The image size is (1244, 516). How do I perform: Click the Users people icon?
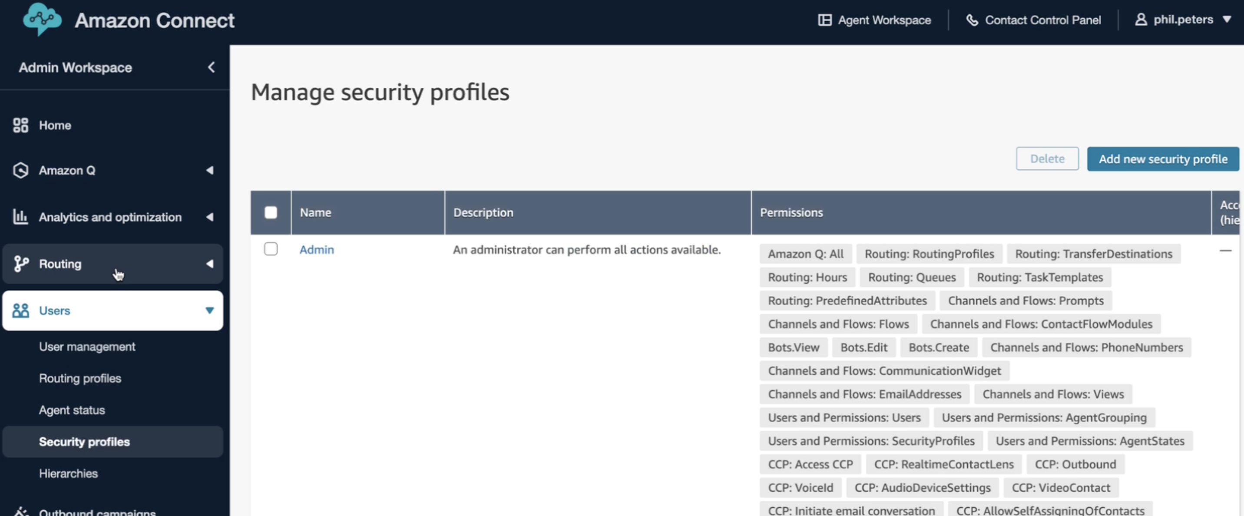click(x=20, y=311)
